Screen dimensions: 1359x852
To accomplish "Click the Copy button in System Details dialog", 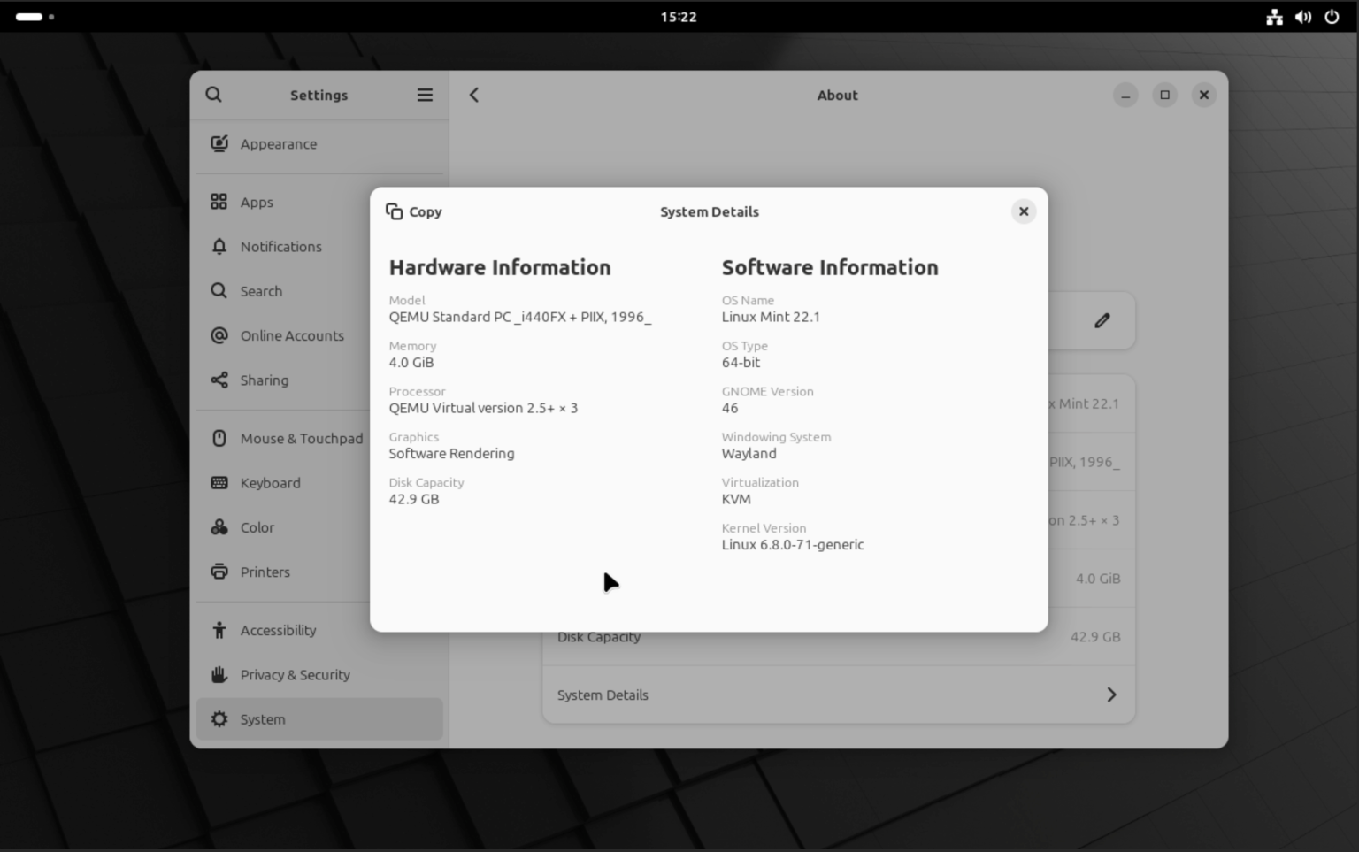I will [x=413, y=211].
